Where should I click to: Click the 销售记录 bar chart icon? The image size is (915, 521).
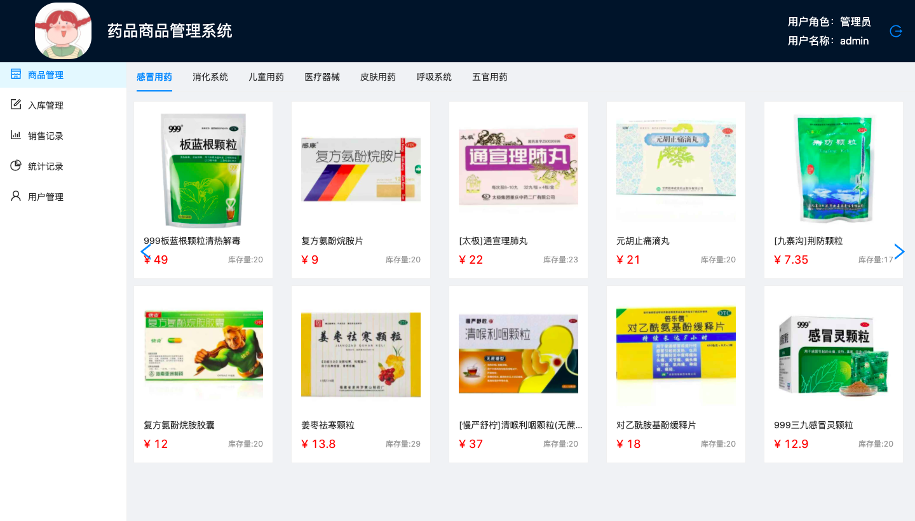coord(16,135)
